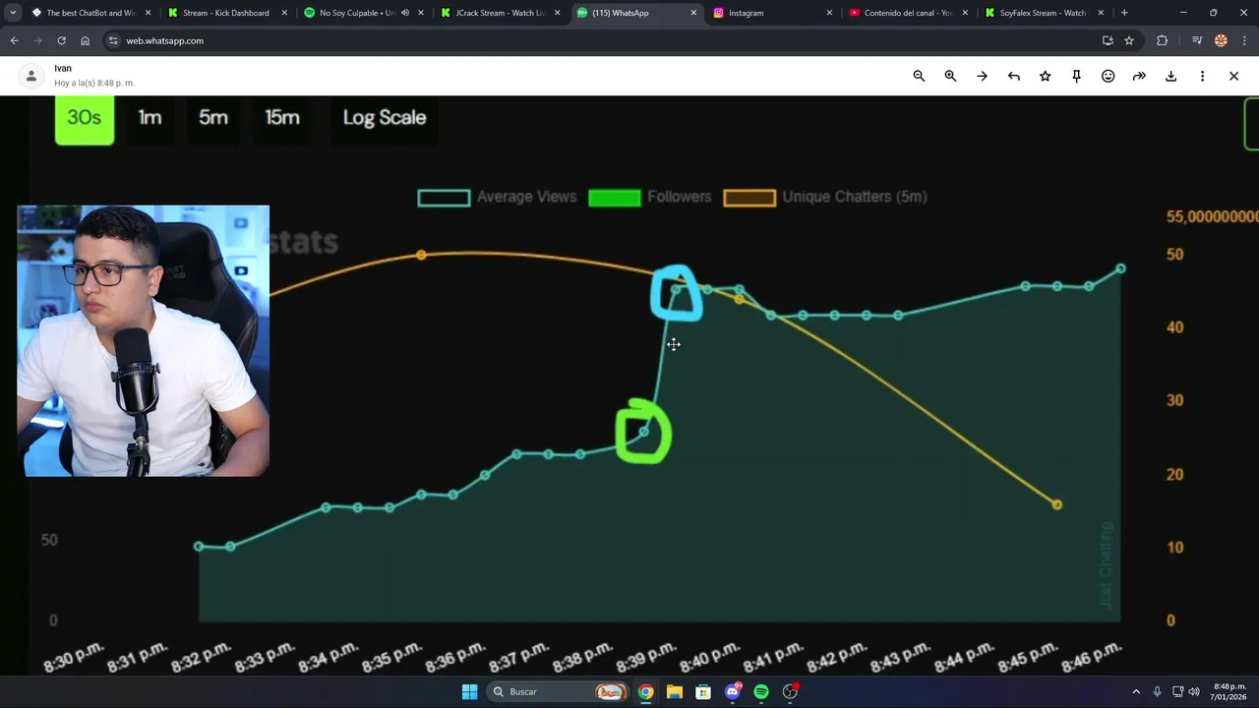Switch to Stream - Kick Dashboard tab

225,13
